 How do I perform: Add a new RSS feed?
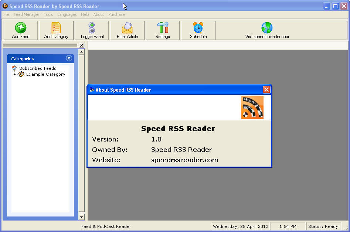(20, 30)
